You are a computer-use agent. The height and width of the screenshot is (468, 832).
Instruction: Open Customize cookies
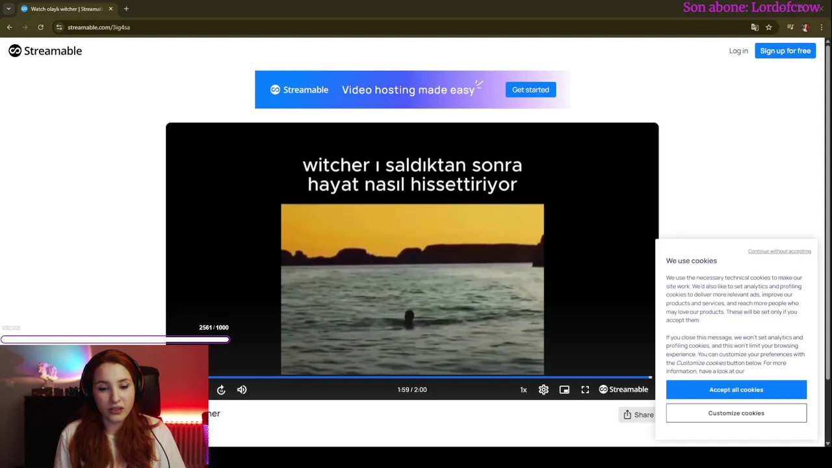736,413
